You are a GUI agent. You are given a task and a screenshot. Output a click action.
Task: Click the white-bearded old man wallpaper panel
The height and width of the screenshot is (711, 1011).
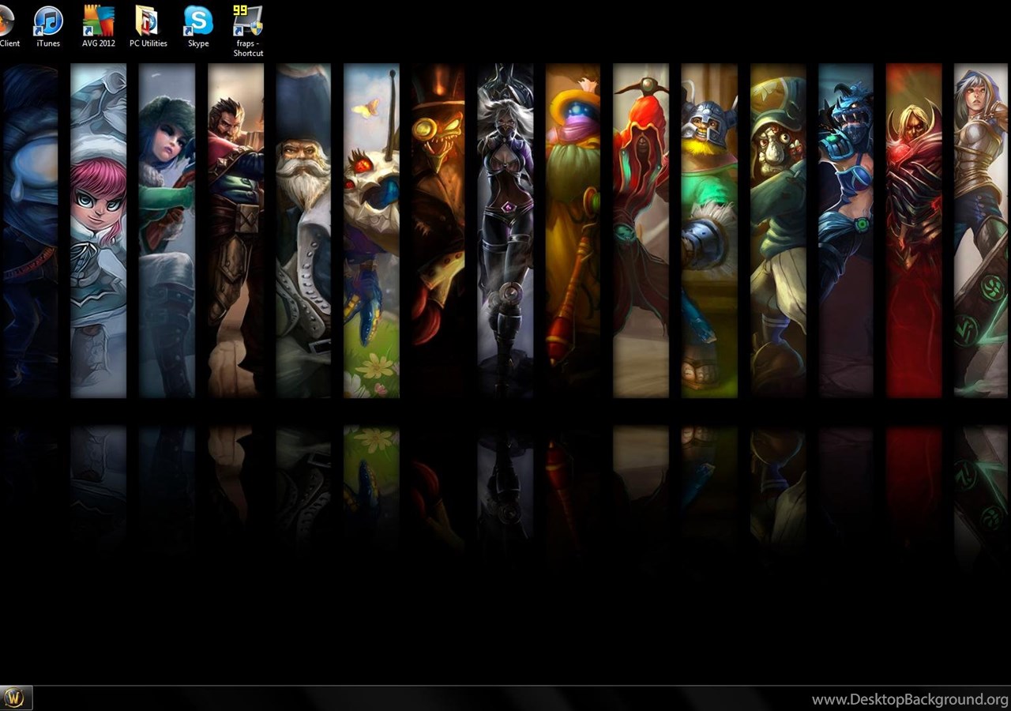click(x=303, y=229)
